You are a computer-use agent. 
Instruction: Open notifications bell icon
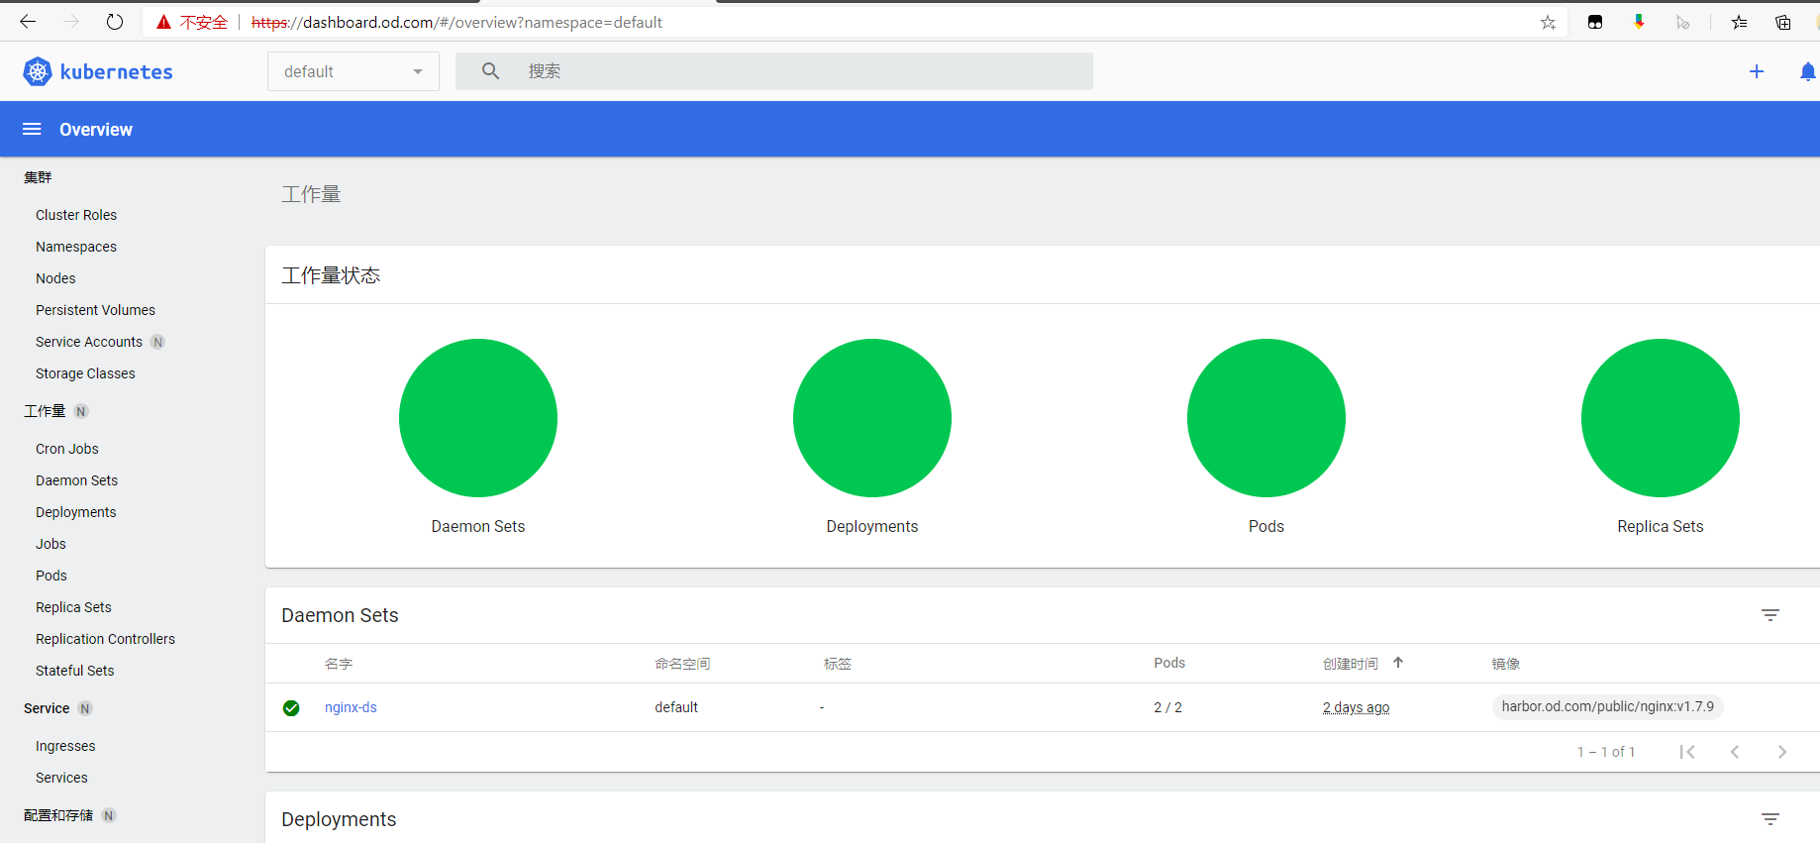tap(1807, 71)
